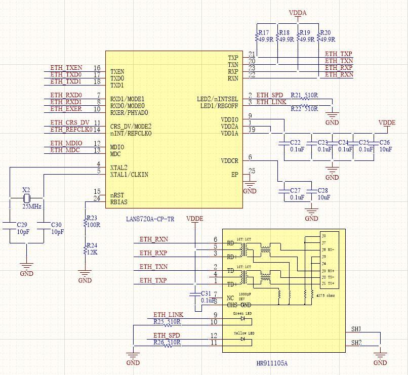Select the GND symbol below C29 and C30

point(26,270)
